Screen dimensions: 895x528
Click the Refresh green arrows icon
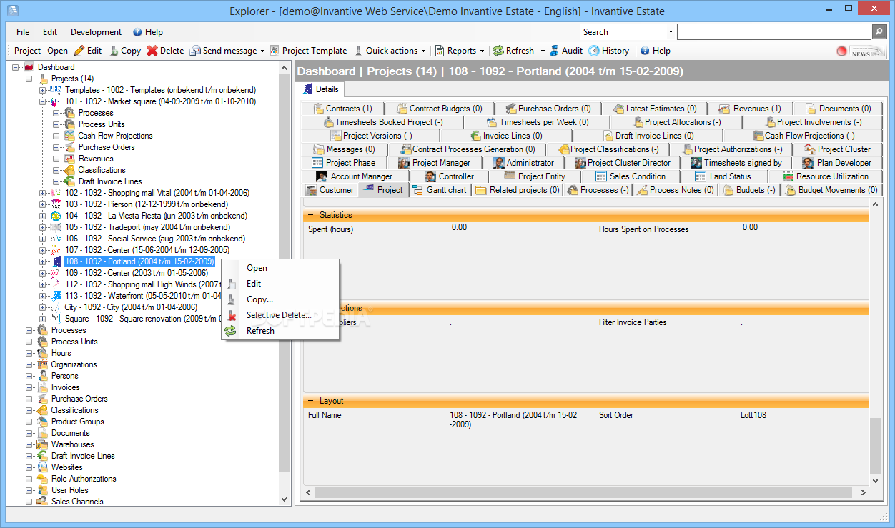498,51
